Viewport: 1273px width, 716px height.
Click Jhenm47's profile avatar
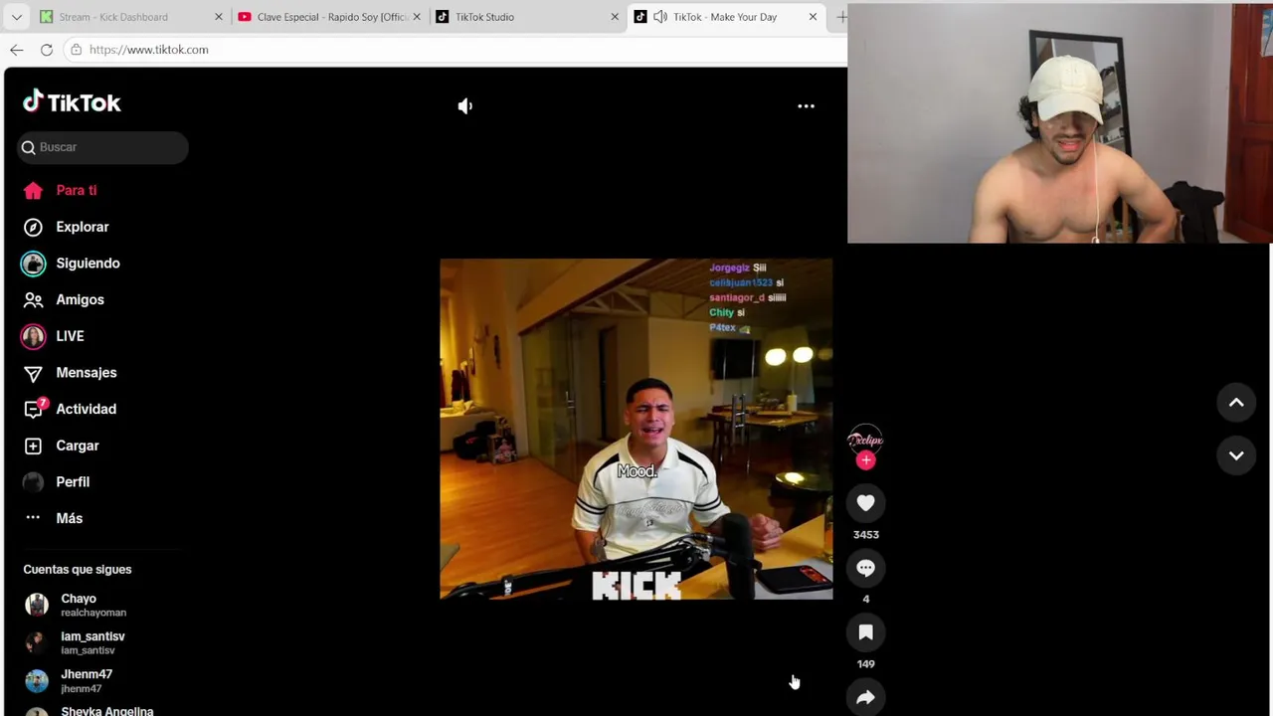[37, 680]
